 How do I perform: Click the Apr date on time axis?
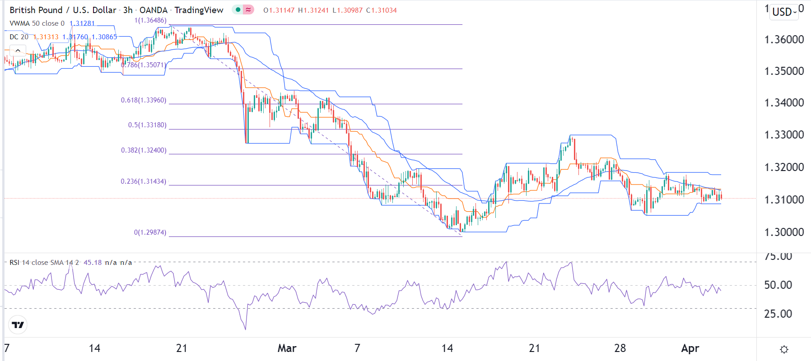[690, 348]
